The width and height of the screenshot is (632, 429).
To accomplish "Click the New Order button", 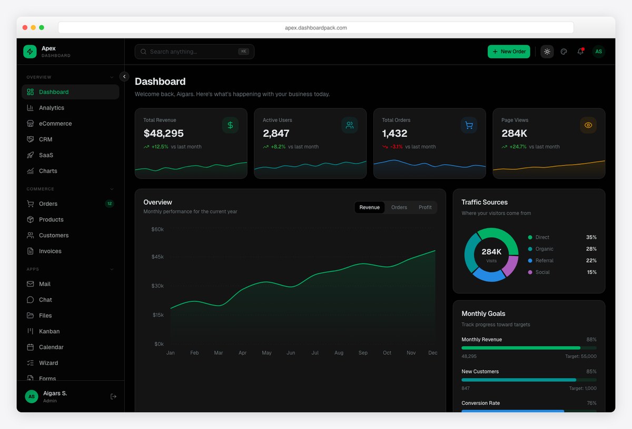I will pyautogui.click(x=509, y=52).
